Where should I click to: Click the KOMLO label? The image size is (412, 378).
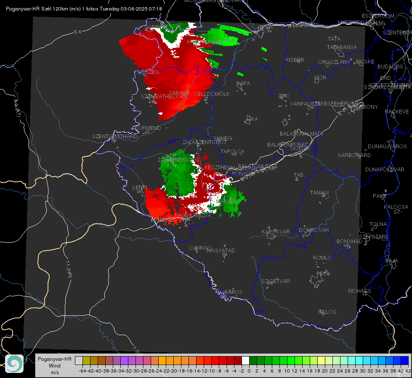click(322, 258)
